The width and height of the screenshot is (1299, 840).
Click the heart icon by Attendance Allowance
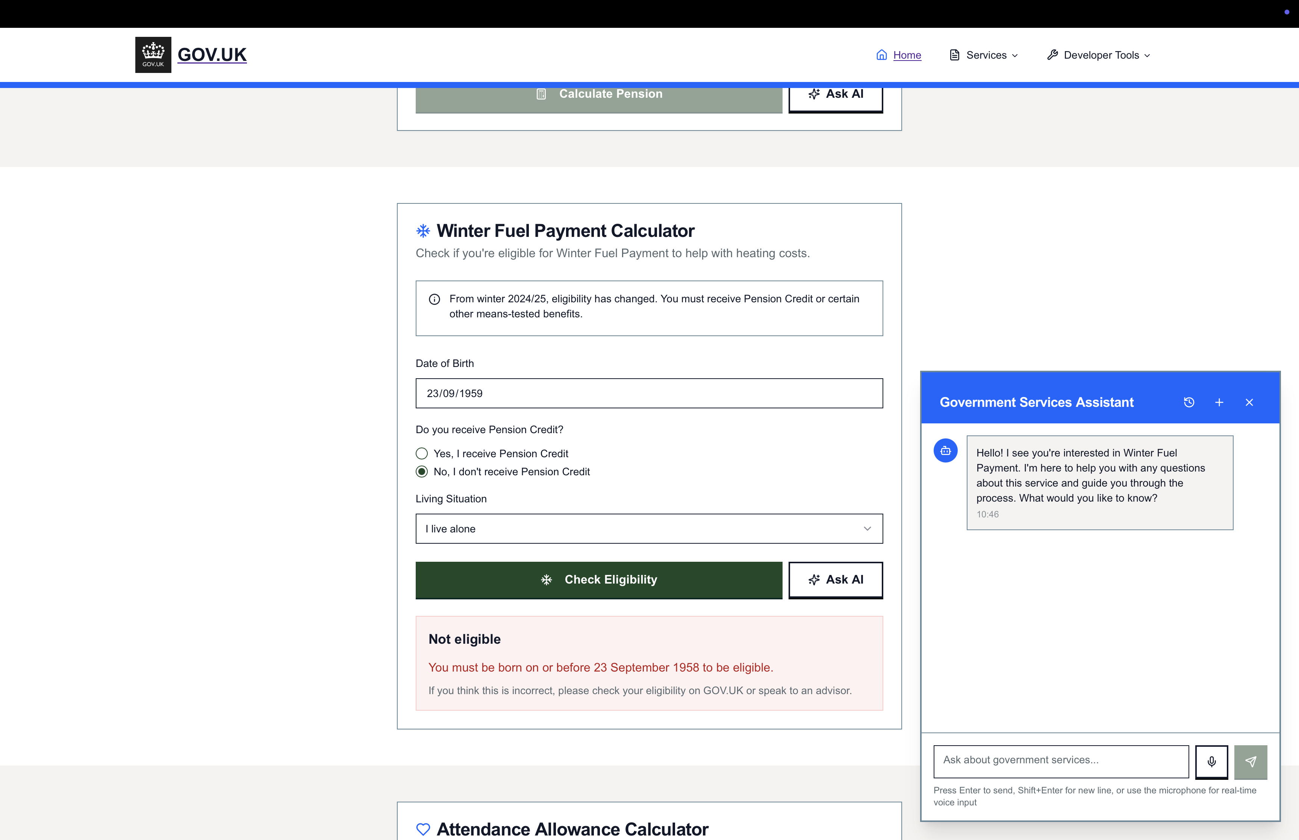423,829
